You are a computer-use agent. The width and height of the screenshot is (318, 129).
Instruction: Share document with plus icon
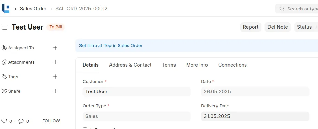tap(55, 91)
